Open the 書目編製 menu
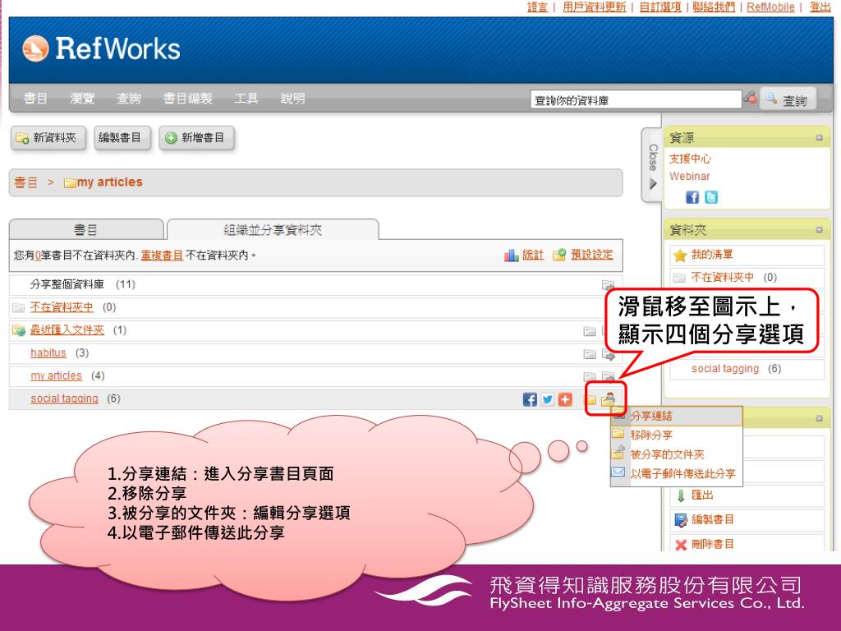Screen dimensions: 841x631 click(x=188, y=99)
